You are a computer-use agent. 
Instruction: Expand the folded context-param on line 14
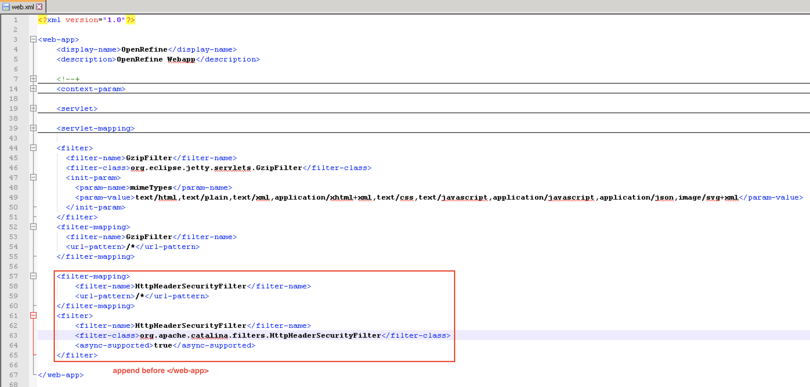pyautogui.click(x=33, y=89)
